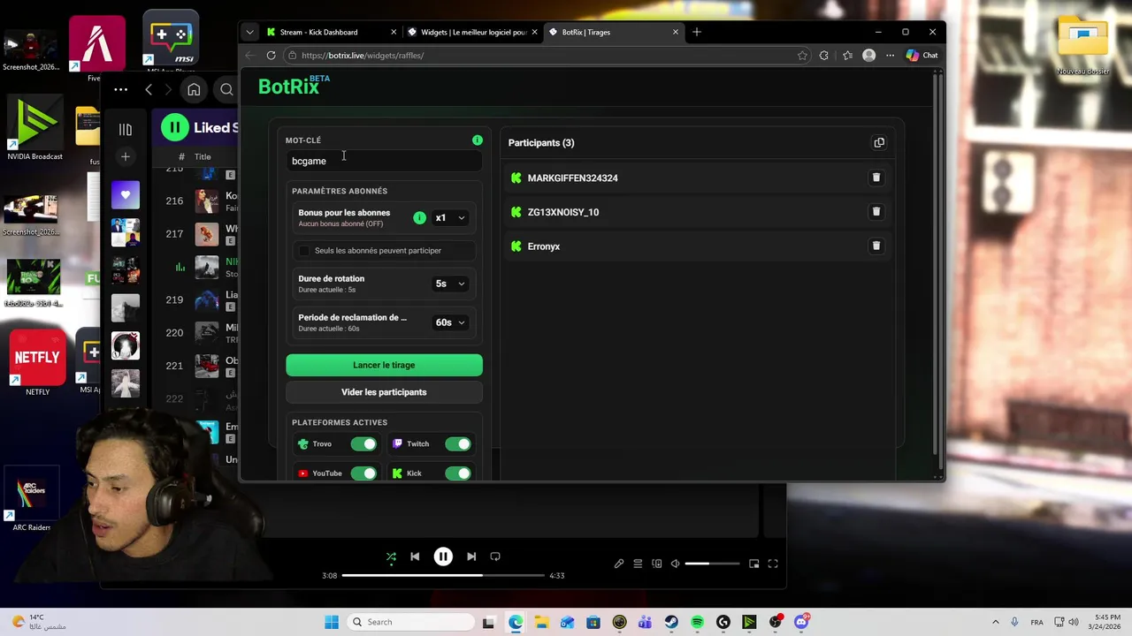Click the Windows Start button
The width and height of the screenshot is (1132, 636).
[332, 622]
